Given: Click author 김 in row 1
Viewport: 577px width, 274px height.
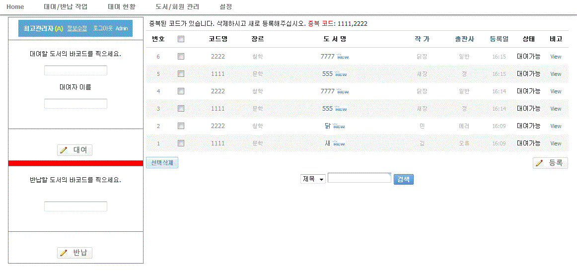Looking at the screenshot, I should [422, 143].
